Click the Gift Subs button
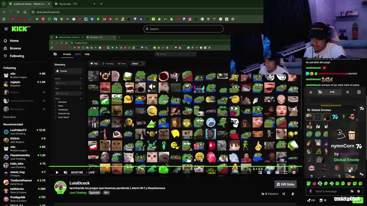 click(285, 184)
